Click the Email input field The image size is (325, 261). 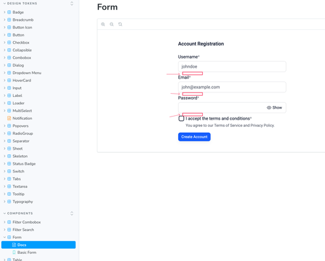pos(232,87)
